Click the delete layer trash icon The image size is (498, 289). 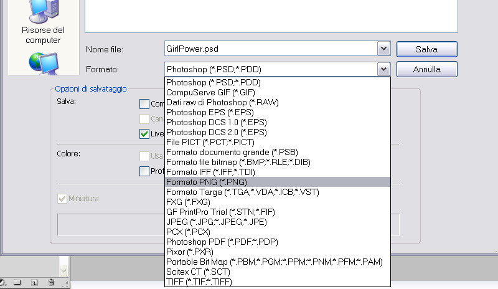tap(51, 282)
